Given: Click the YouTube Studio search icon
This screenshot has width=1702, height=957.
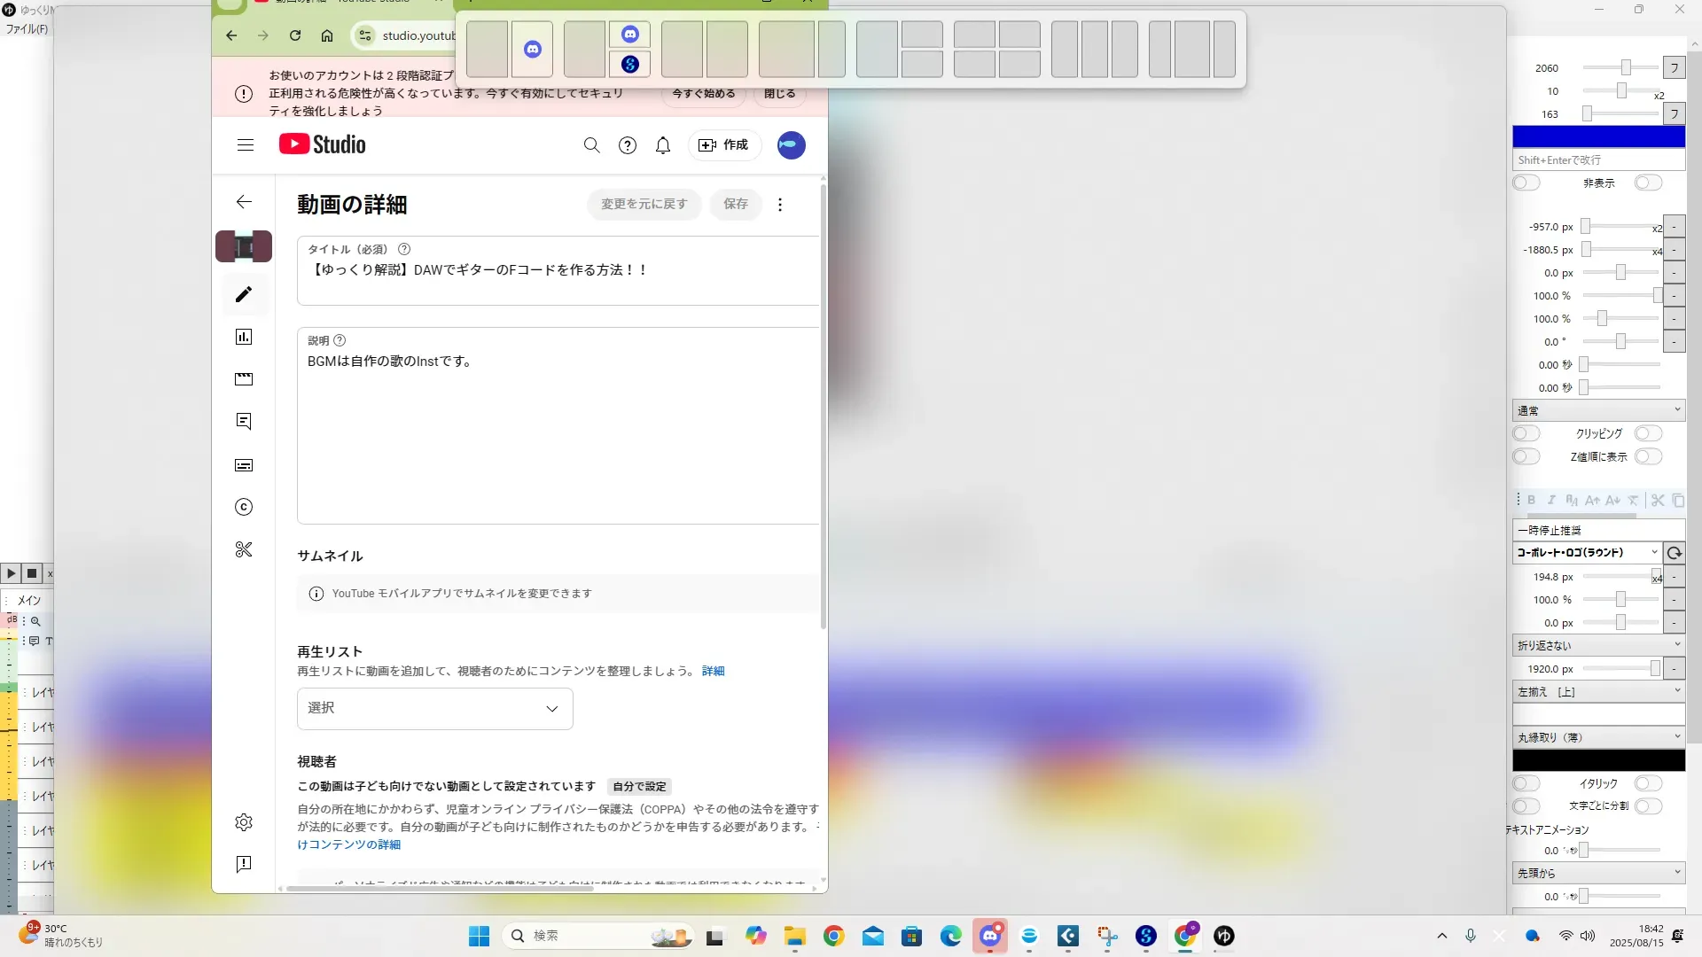Looking at the screenshot, I should point(591,145).
